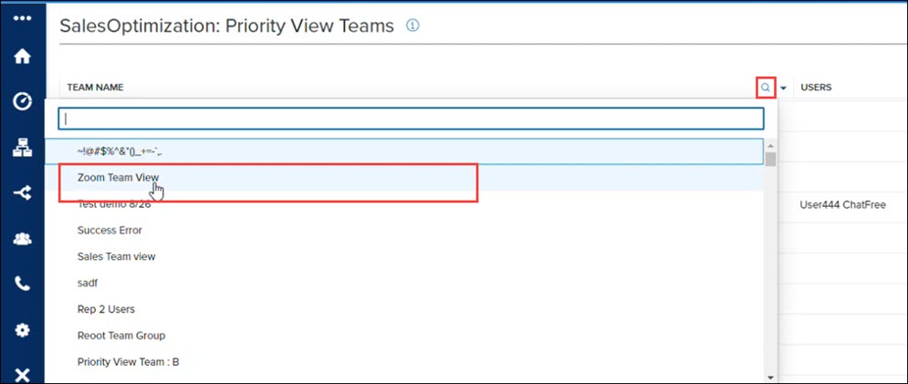Open the dashboard gauge icon
The height and width of the screenshot is (384, 908).
(22, 101)
